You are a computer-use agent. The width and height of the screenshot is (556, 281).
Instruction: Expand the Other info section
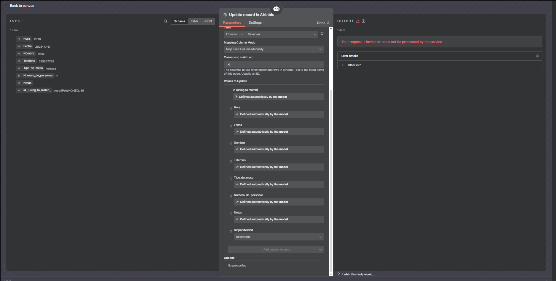pos(354,65)
